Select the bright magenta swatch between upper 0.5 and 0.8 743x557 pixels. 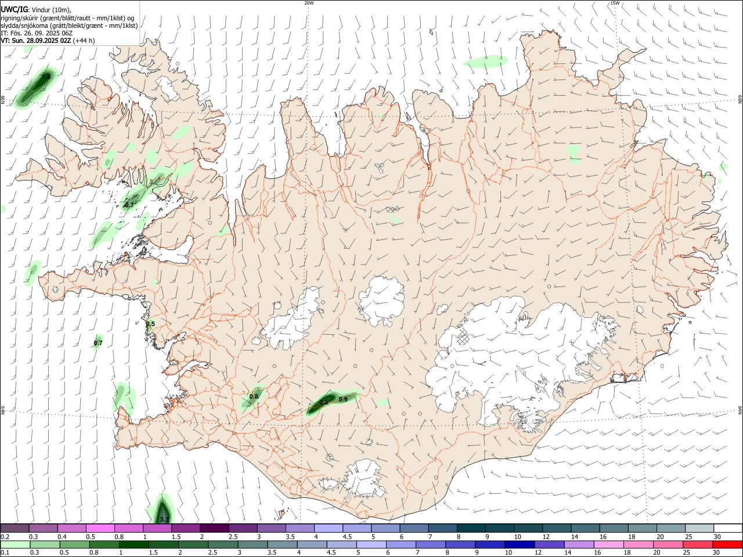[x=100, y=528]
